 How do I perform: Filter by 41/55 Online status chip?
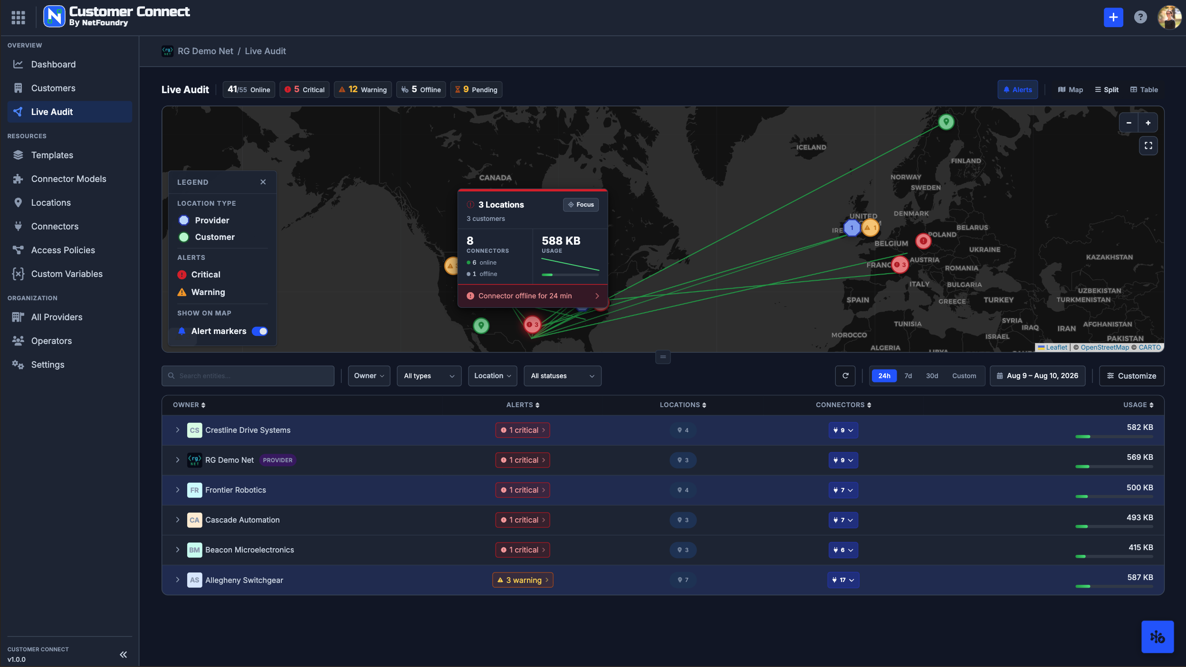coord(249,89)
